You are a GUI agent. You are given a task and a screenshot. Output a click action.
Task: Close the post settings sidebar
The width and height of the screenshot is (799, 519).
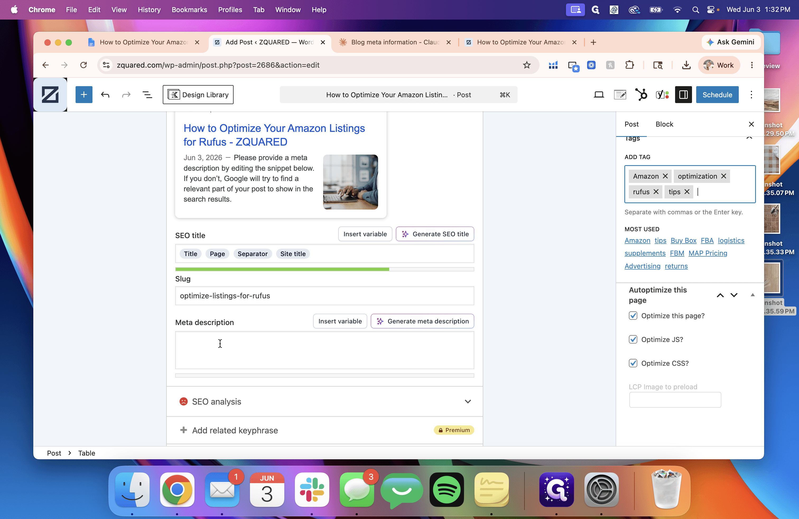click(751, 124)
